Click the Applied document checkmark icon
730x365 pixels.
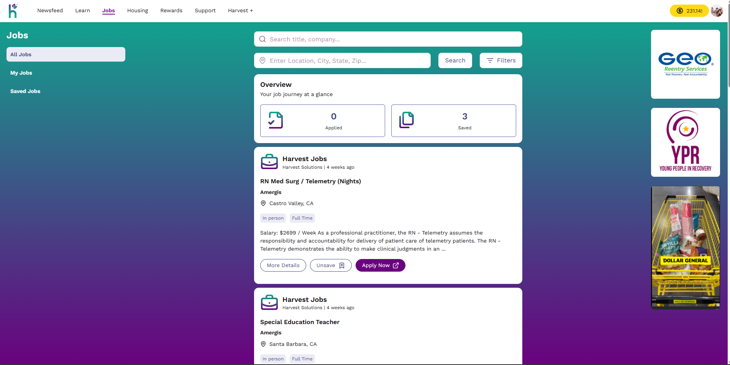pos(276,120)
